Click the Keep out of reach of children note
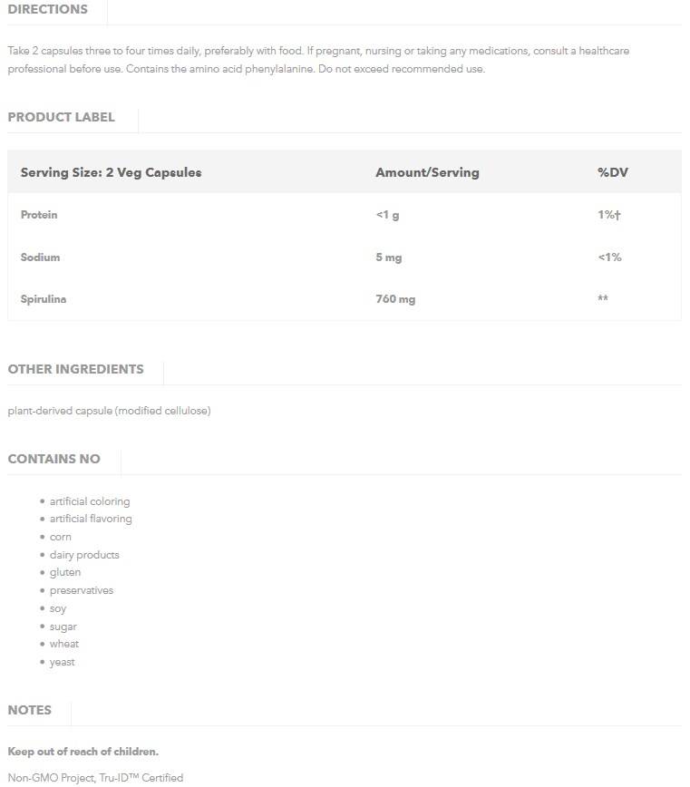Image resolution: width=690 pixels, height=787 pixels. coord(83,752)
